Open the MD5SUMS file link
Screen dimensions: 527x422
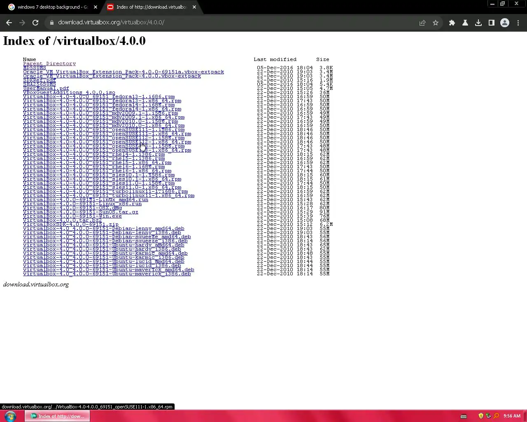tap(35, 68)
